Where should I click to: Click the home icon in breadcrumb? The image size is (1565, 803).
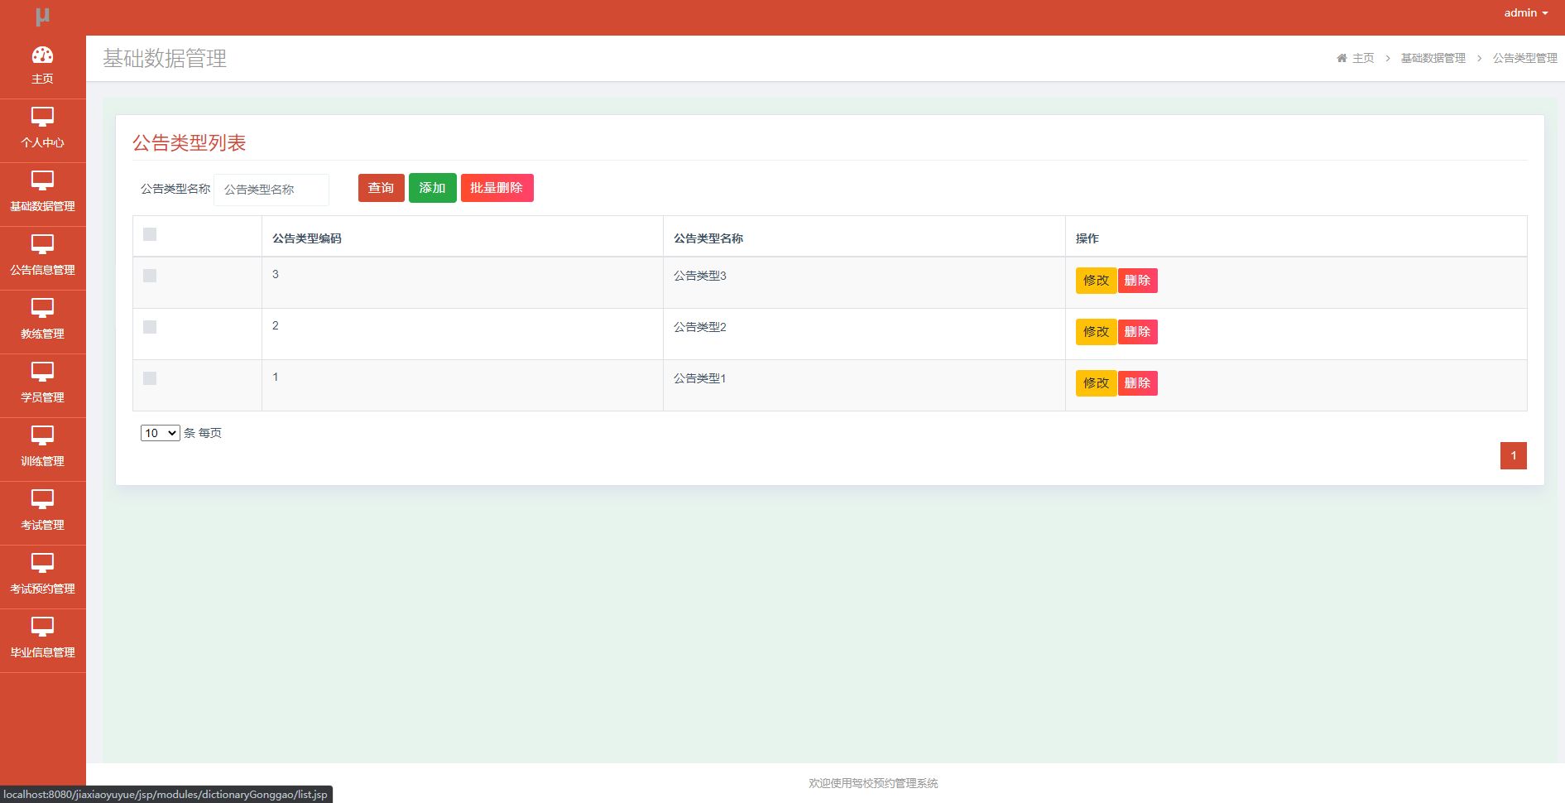point(1342,58)
